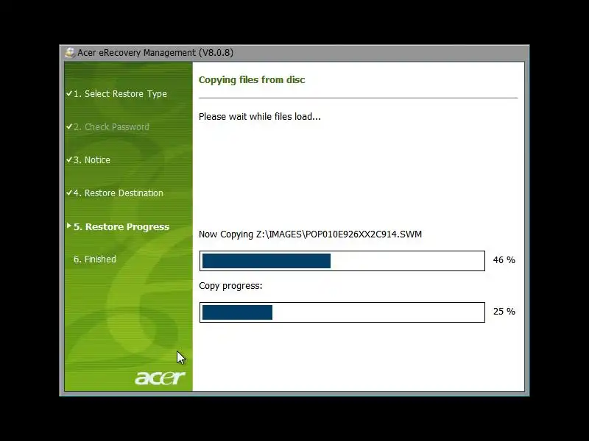The width and height of the screenshot is (589, 441).
Task: Click checkmark beside Restore Destination
Action: pyautogui.click(x=69, y=192)
